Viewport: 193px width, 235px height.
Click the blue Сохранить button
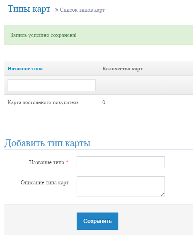98,221
